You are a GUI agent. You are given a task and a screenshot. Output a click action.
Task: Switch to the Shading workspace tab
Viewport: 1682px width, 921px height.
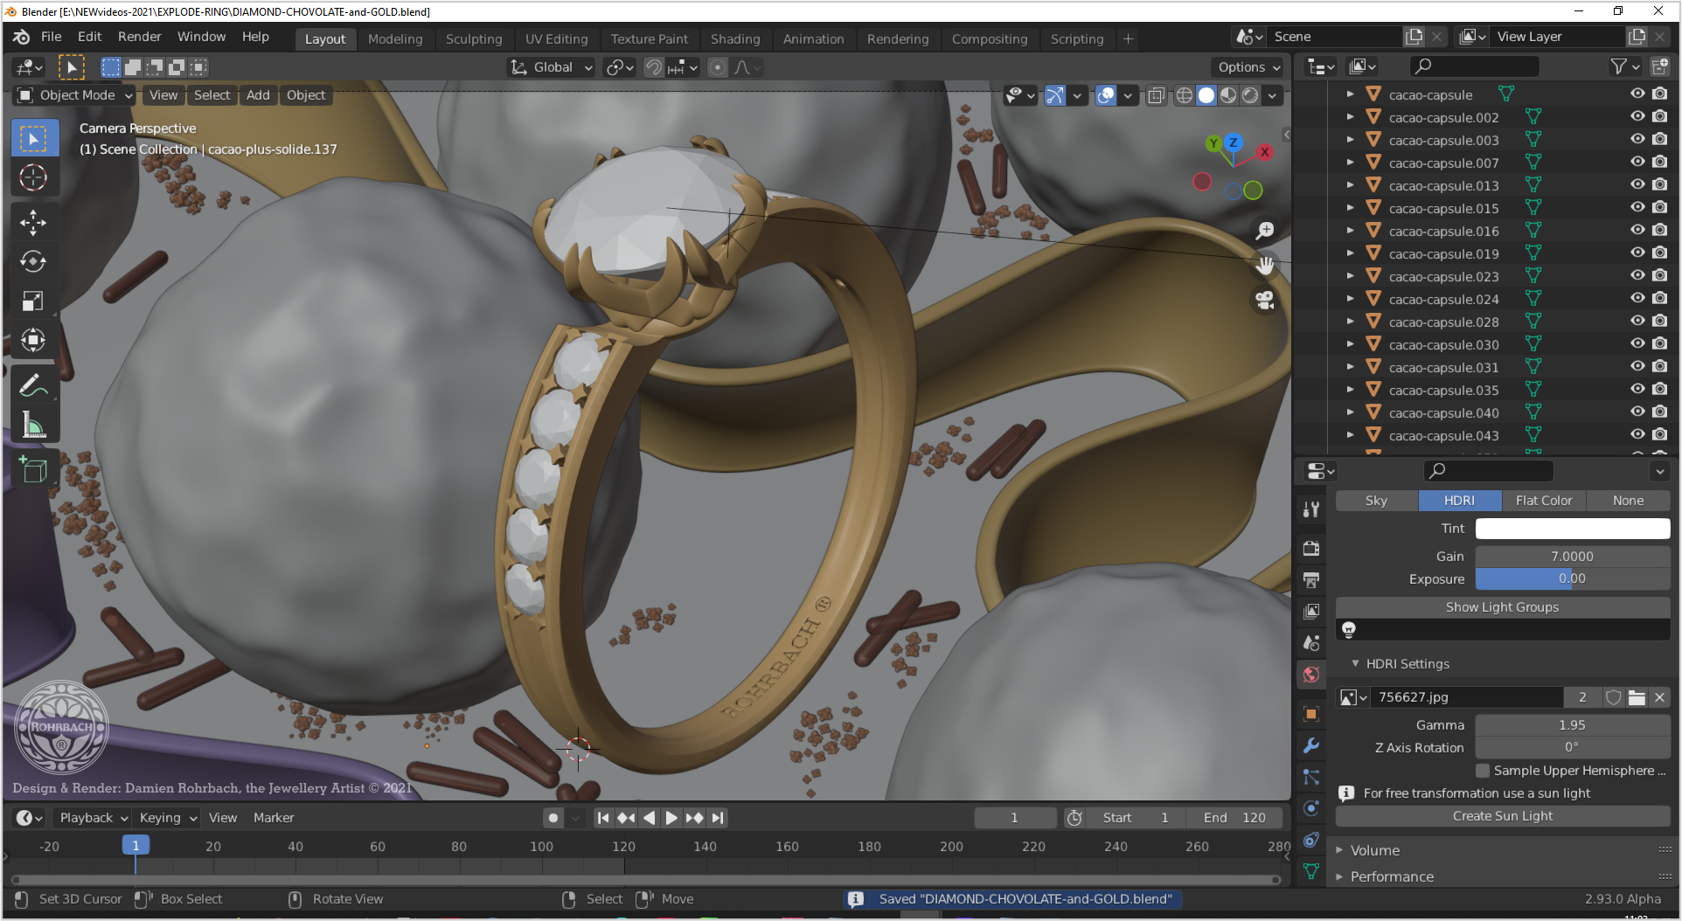coord(734,38)
